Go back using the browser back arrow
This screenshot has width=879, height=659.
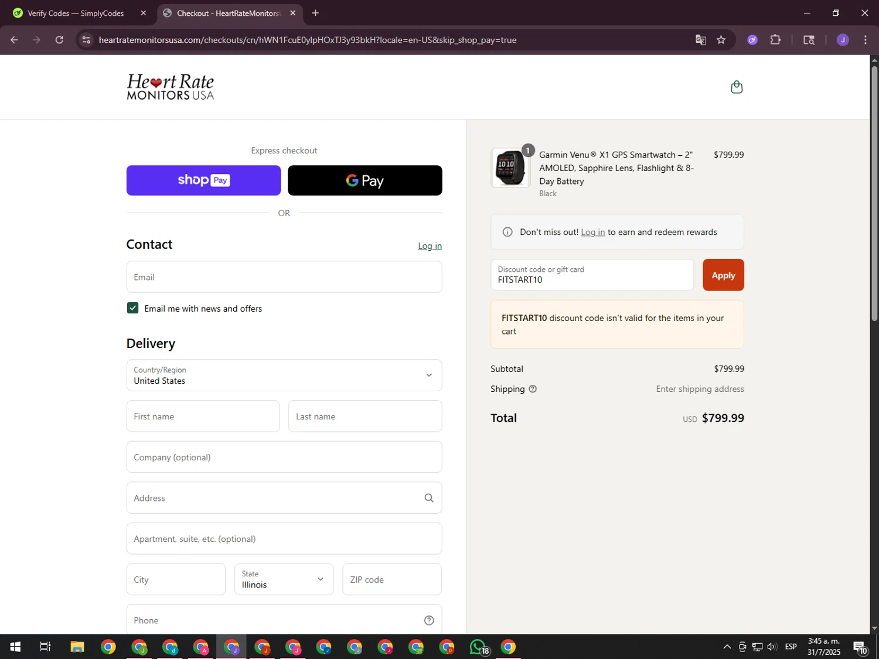coord(14,40)
